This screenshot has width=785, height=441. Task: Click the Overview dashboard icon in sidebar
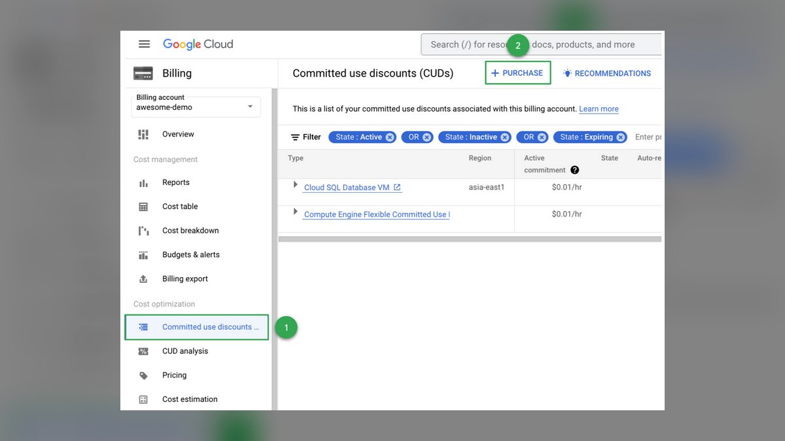click(x=143, y=135)
